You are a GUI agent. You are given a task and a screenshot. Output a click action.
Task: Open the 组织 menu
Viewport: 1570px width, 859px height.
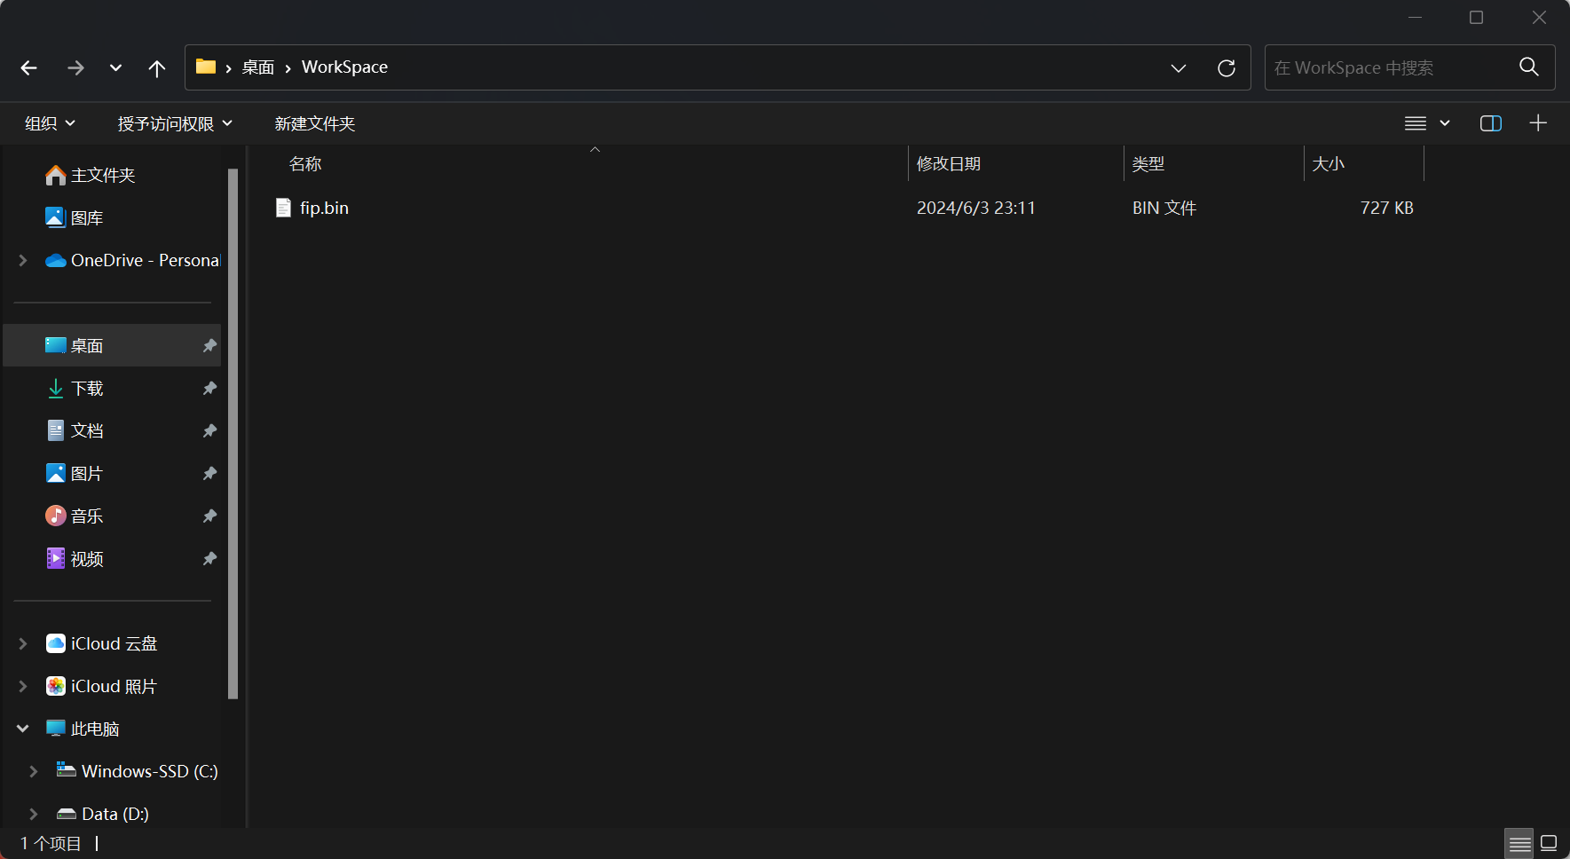point(50,123)
